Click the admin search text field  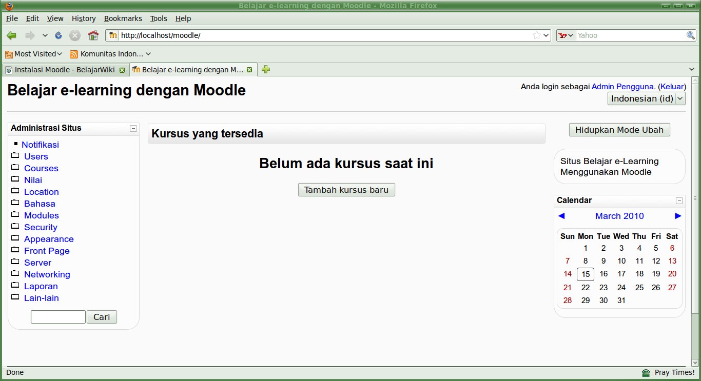coord(58,317)
